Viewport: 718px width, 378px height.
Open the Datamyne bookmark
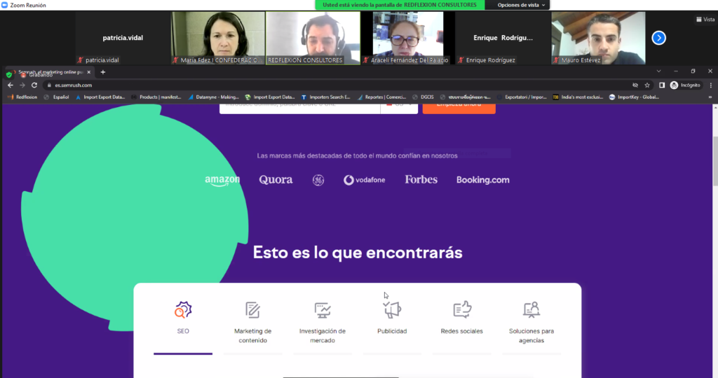pos(213,97)
